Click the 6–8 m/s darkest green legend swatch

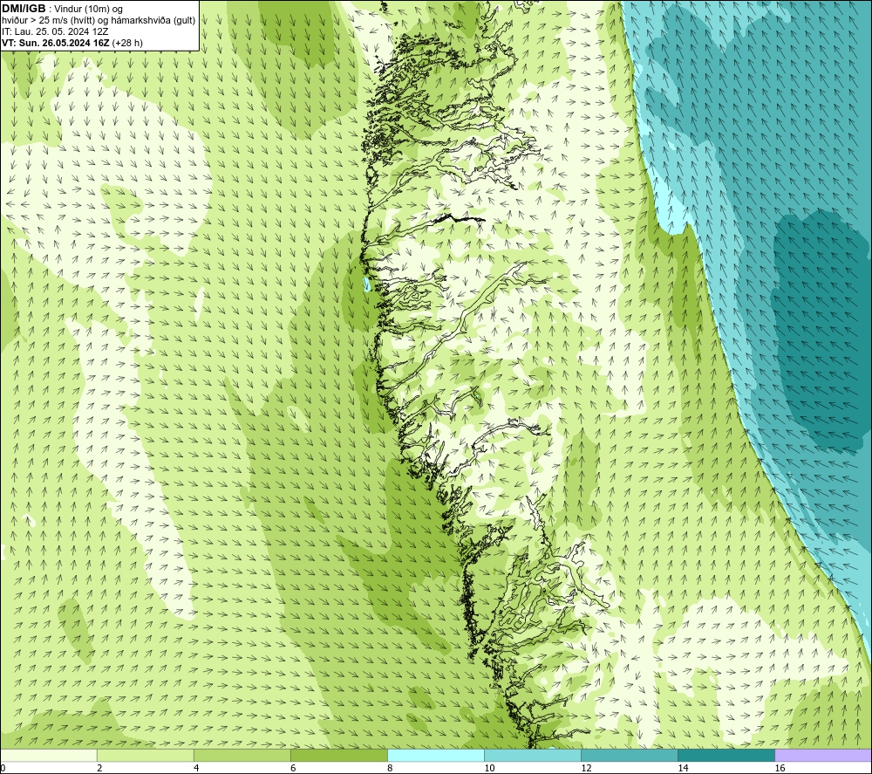(338, 756)
